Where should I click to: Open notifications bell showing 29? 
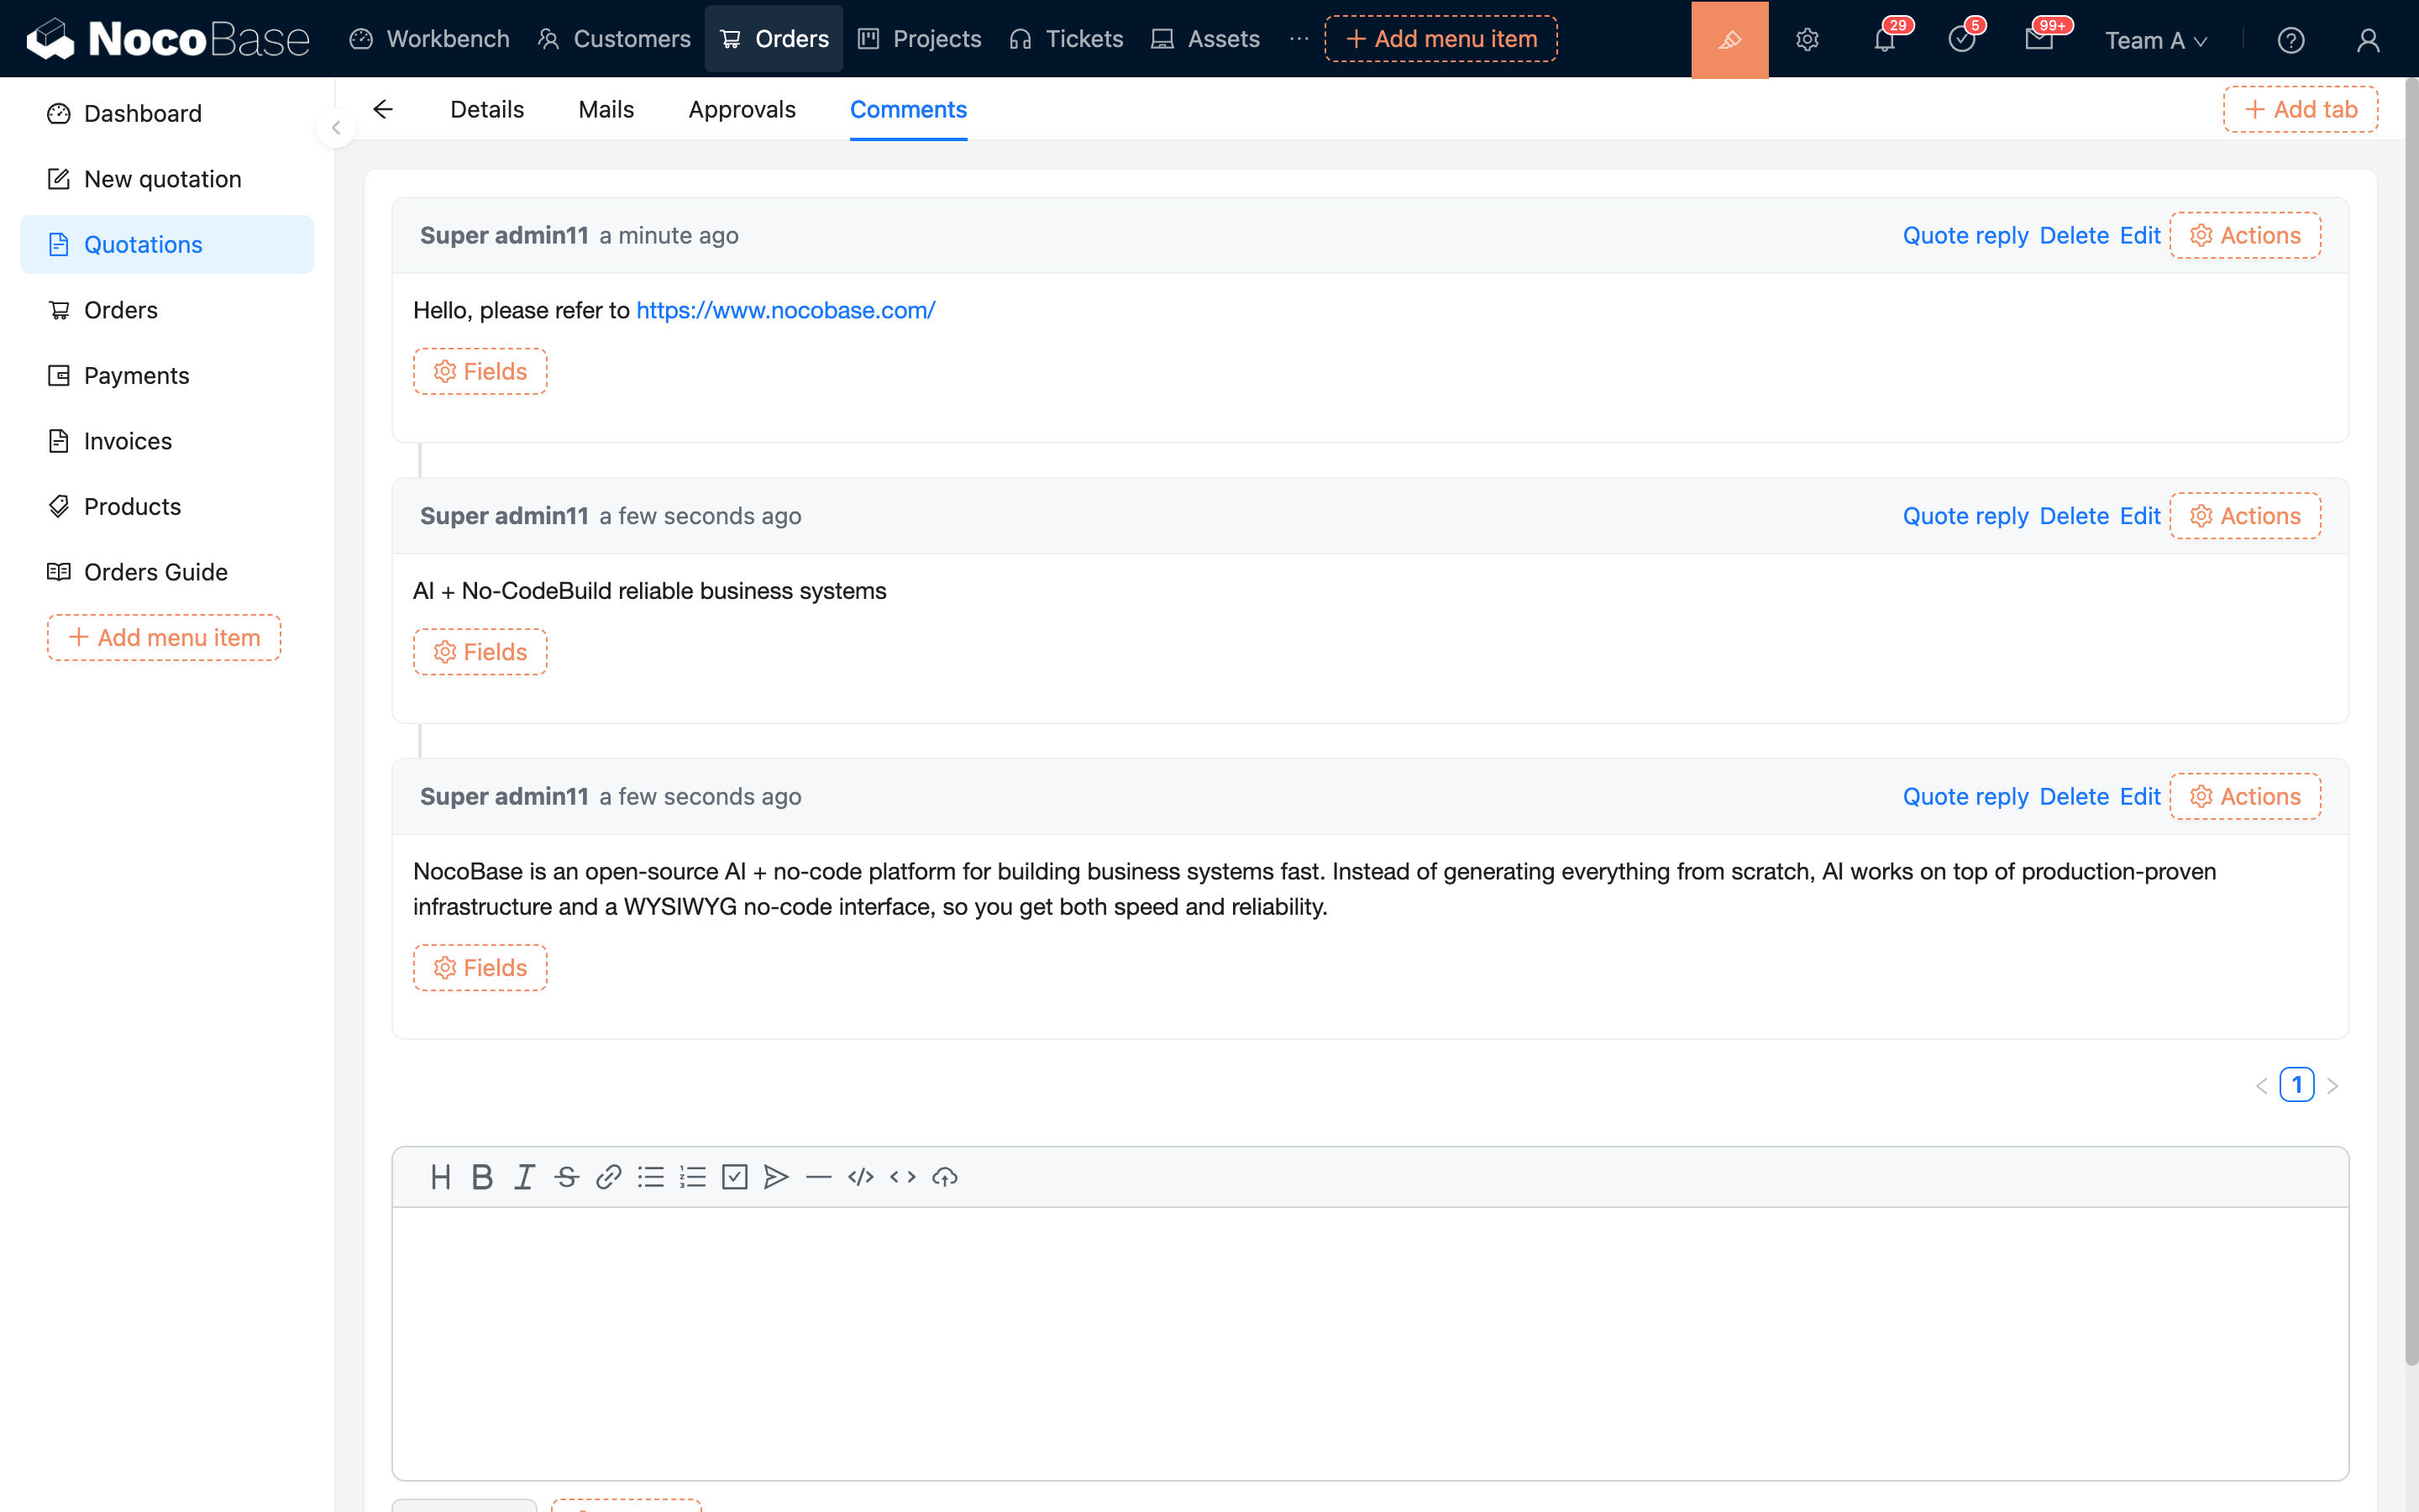1884,40
